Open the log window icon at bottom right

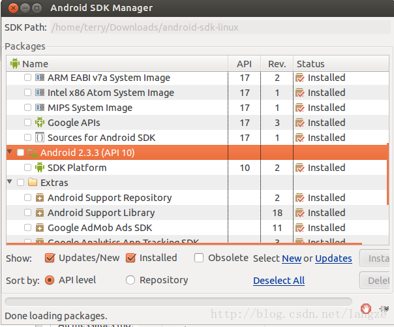(384, 309)
